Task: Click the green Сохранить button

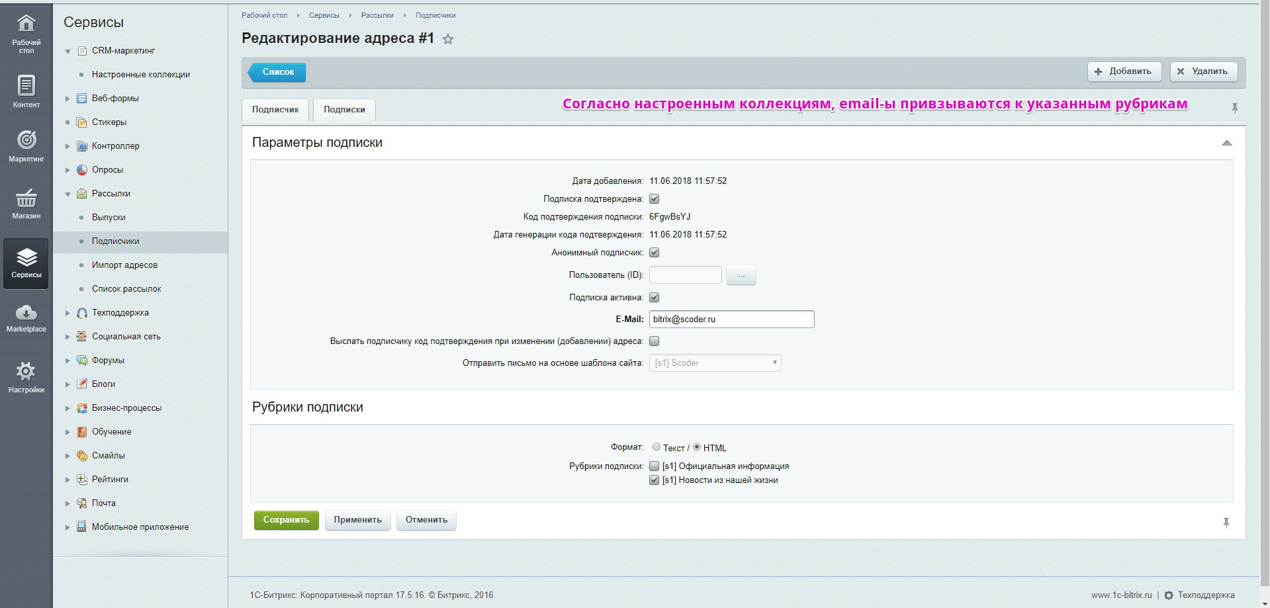Action: point(286,520)
